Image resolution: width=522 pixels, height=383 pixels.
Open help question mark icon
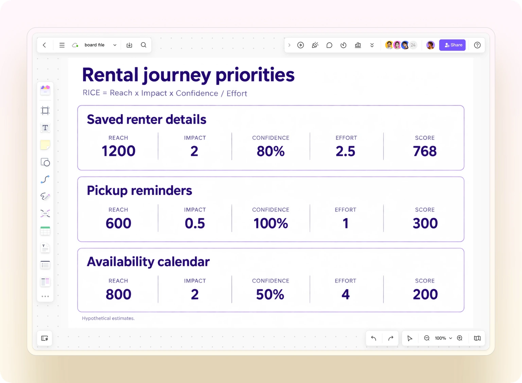coord(477,45)
